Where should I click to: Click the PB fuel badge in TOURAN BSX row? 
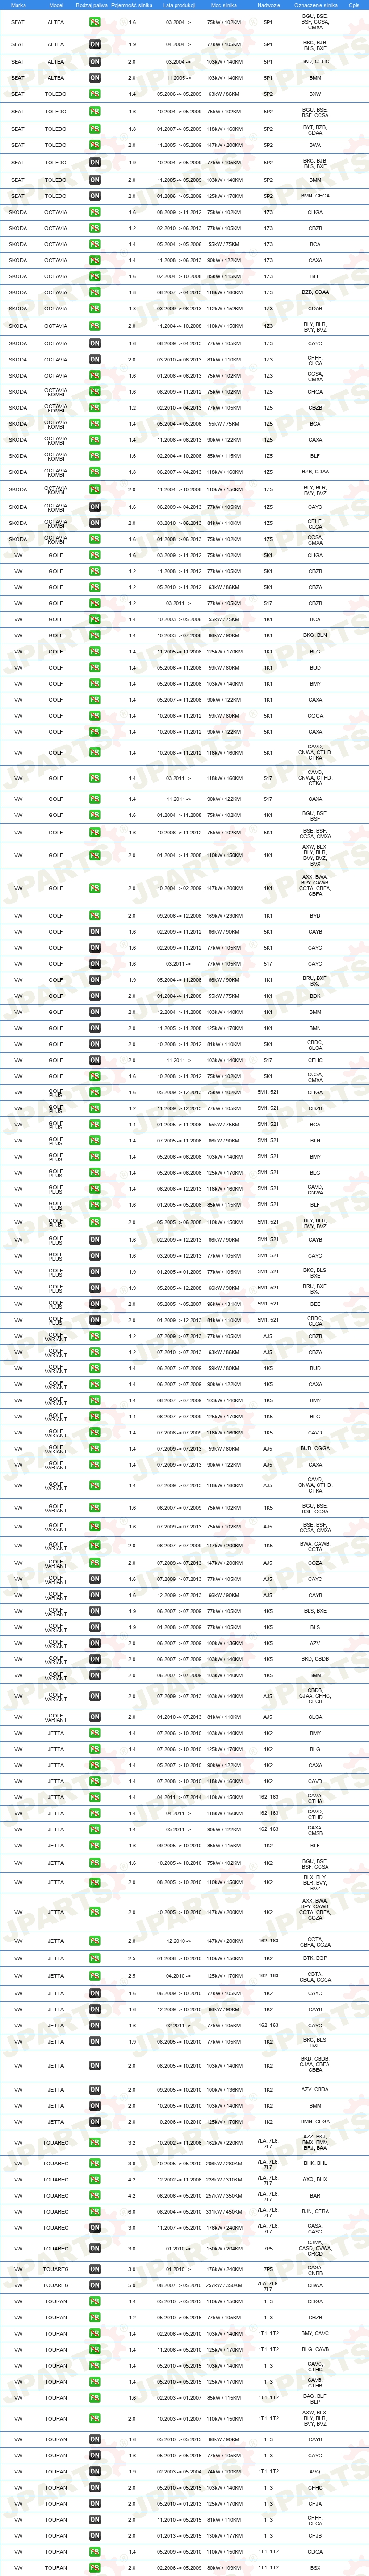(94, 2567)
